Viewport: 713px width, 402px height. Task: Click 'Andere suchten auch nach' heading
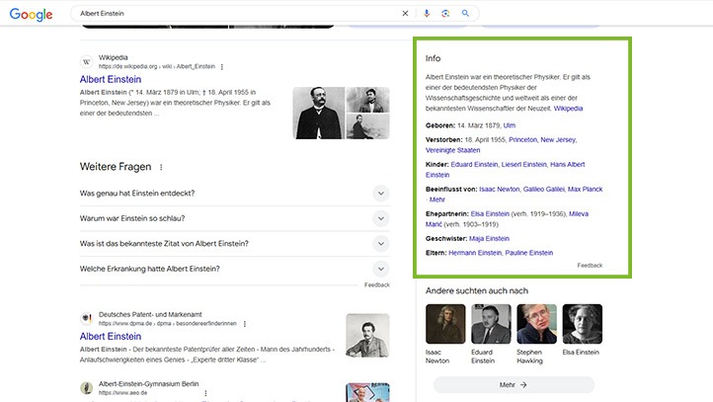click(x=477, y=290)
